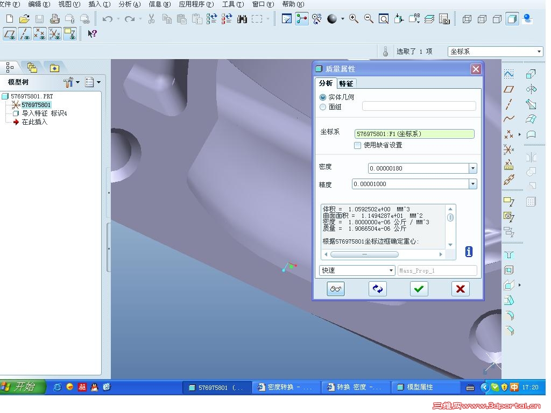
Task: Open the redo history dropdown arrow
Action: click(140, 19)
